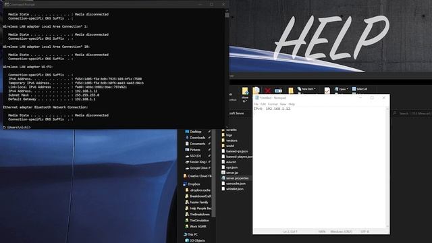Click the red Delete X in Explorer ribbon
Image resolution: width=432 pixels, height=243 pixels.
point(267,90)
